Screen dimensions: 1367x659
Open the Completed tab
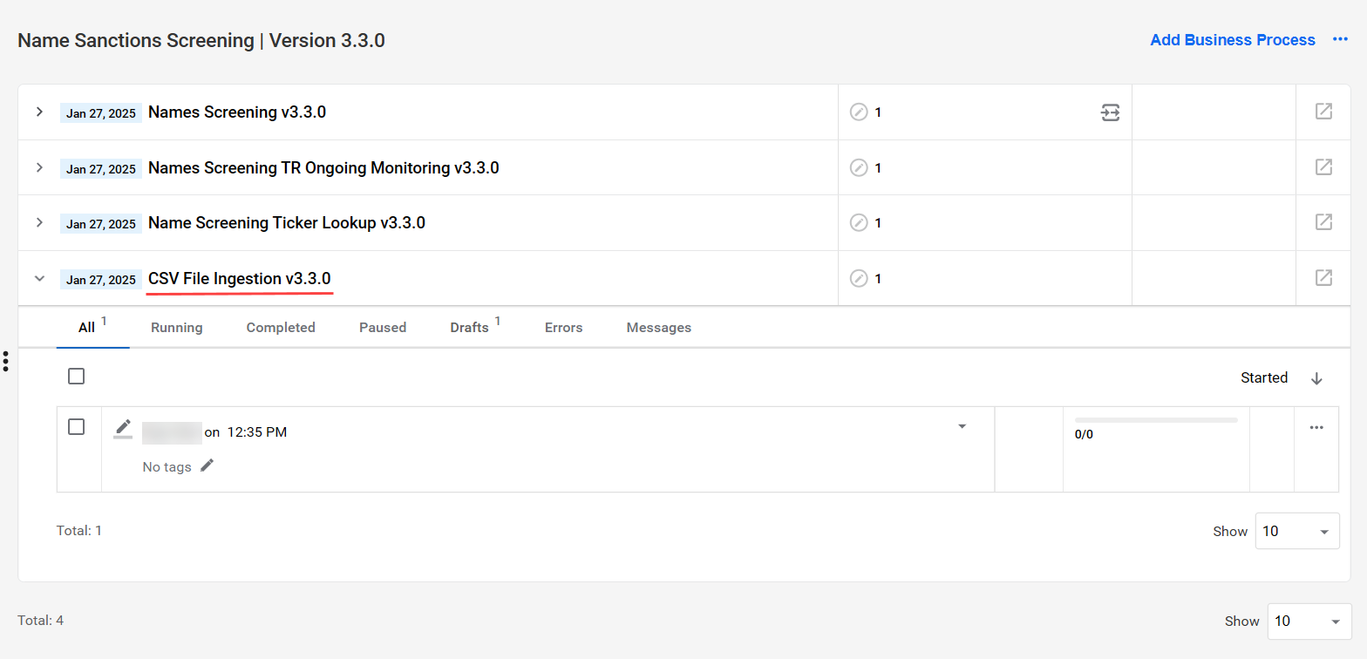(x=281, y=328)
